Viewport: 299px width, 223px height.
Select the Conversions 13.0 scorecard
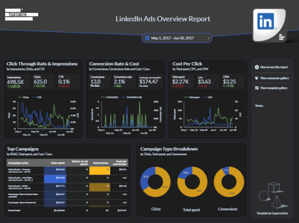(100, 81)
